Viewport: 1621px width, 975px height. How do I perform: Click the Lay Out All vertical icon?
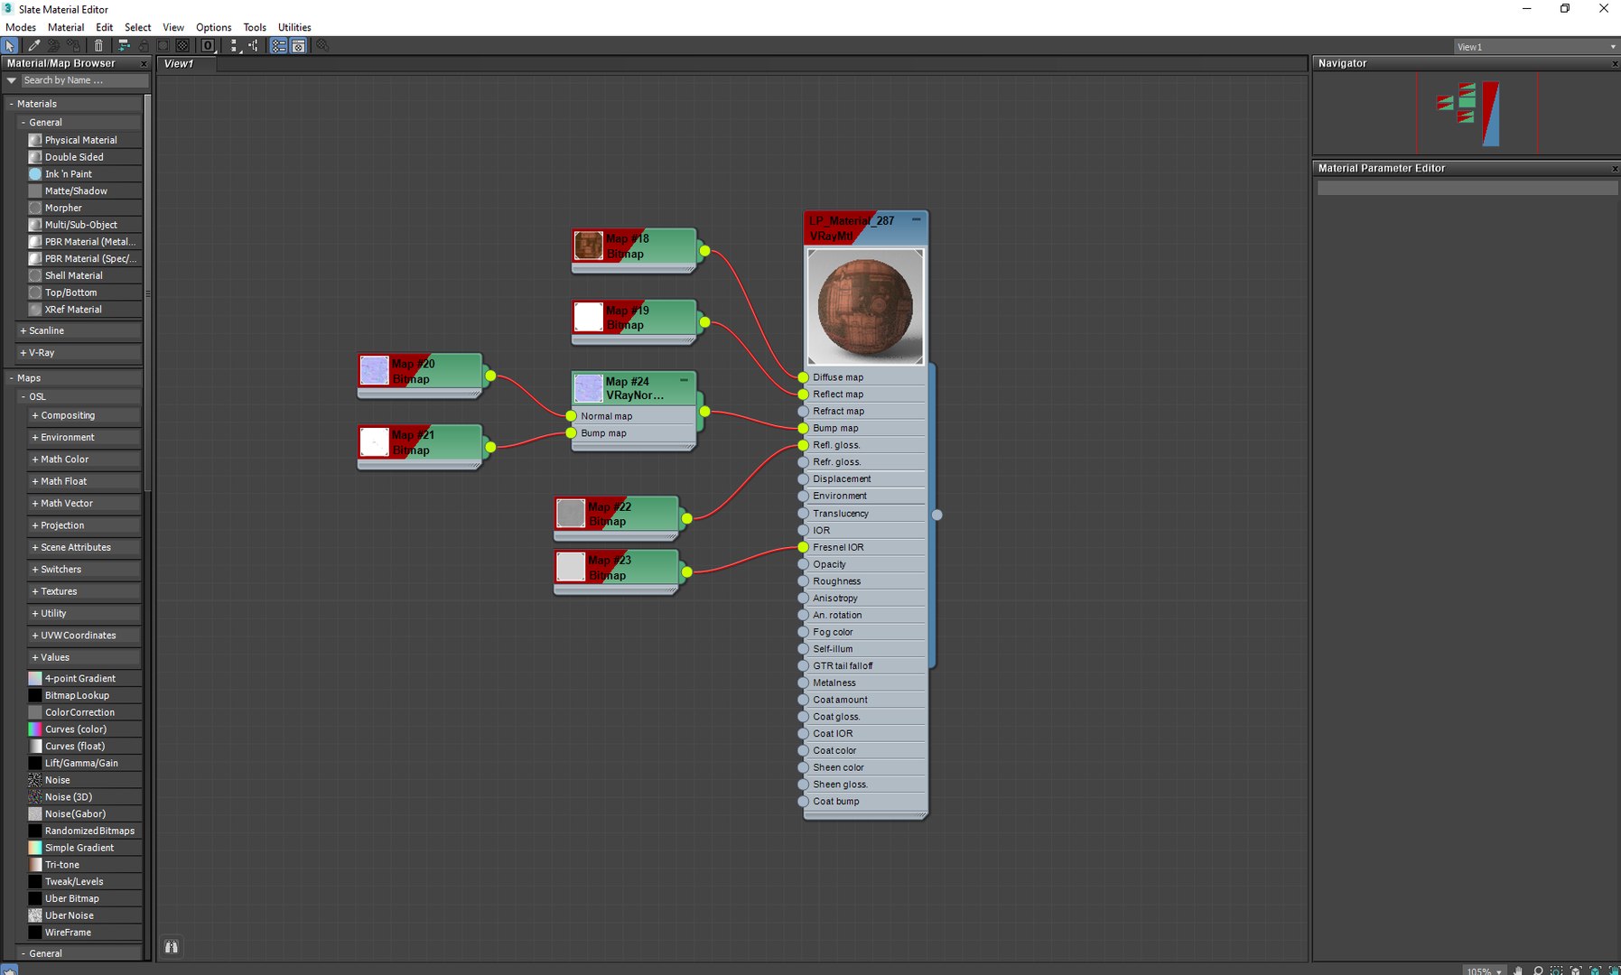[234, 45]
